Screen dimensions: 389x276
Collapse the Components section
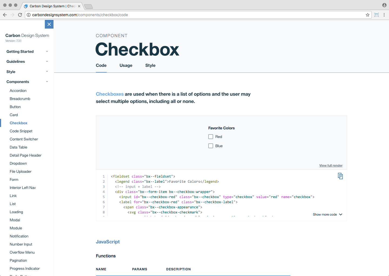(x=27, y=82)
